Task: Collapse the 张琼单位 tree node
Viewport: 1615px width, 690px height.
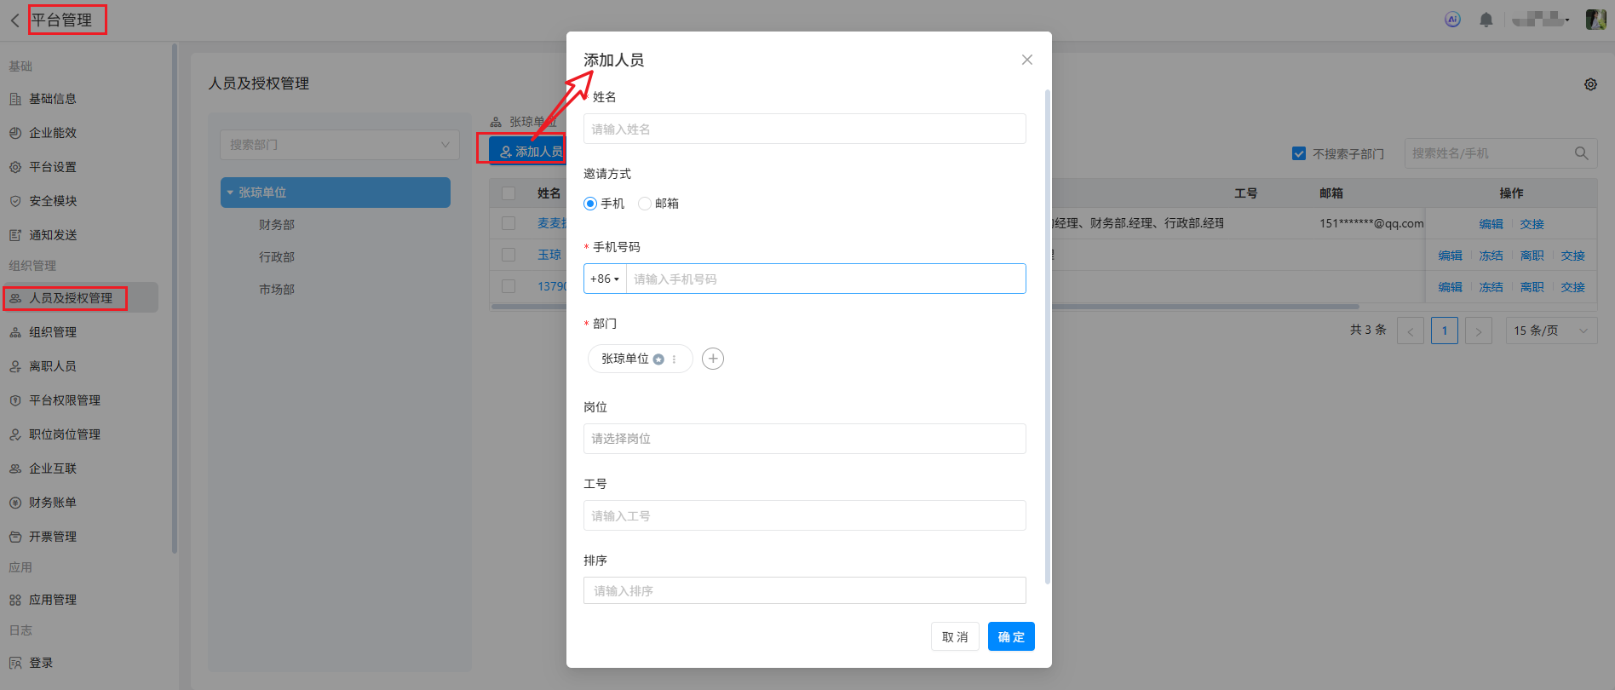Action: point(230,193)
